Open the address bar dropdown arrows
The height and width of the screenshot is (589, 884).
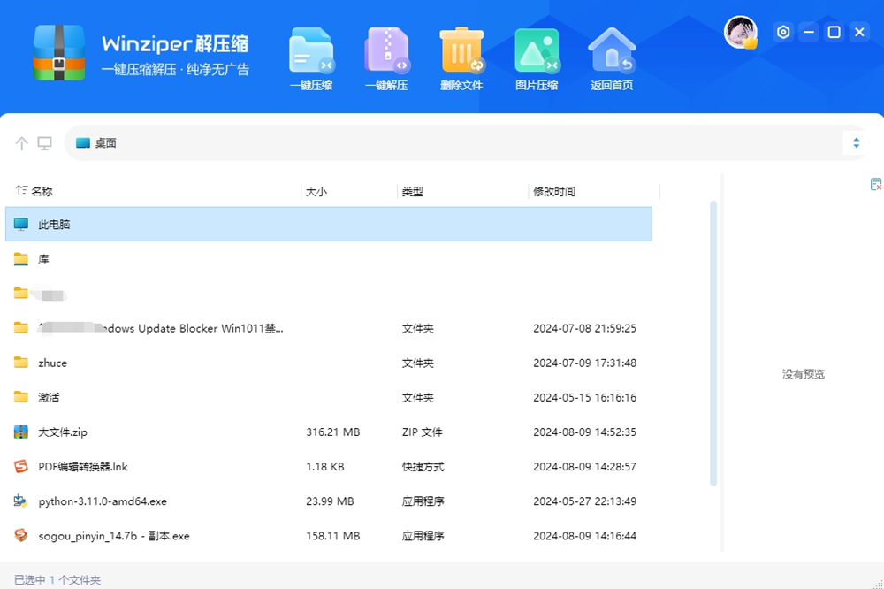(x=856, y=142)
